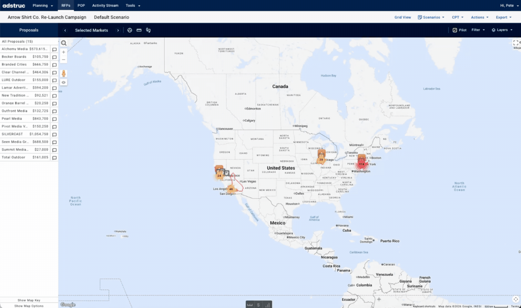Open comments for LURE Outdoor
The height and width of the screenshot is (308, 521).
(x=55, y=81)
